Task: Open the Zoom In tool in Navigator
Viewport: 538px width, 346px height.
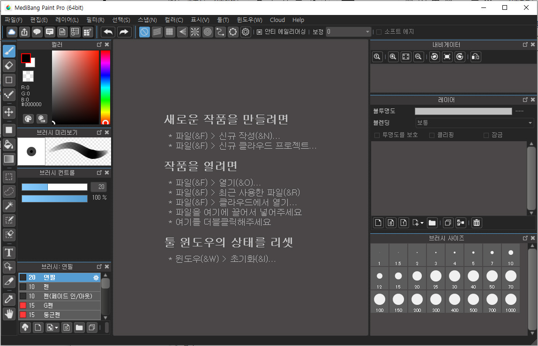Action: pos(393,57)
